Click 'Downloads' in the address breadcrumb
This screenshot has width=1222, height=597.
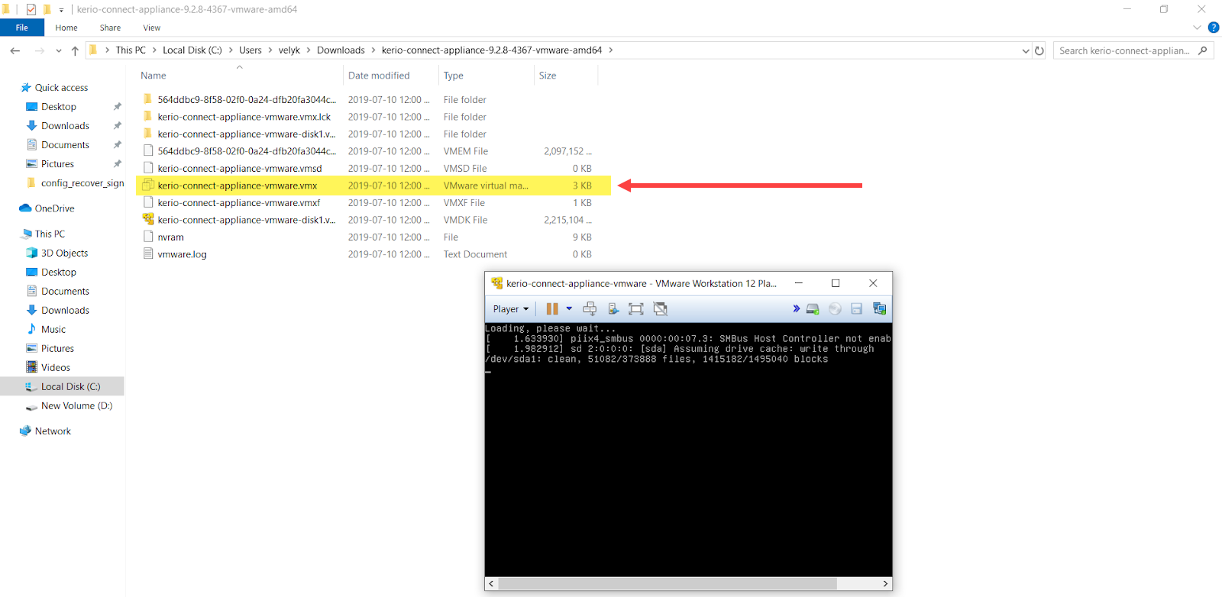point(341,50)
